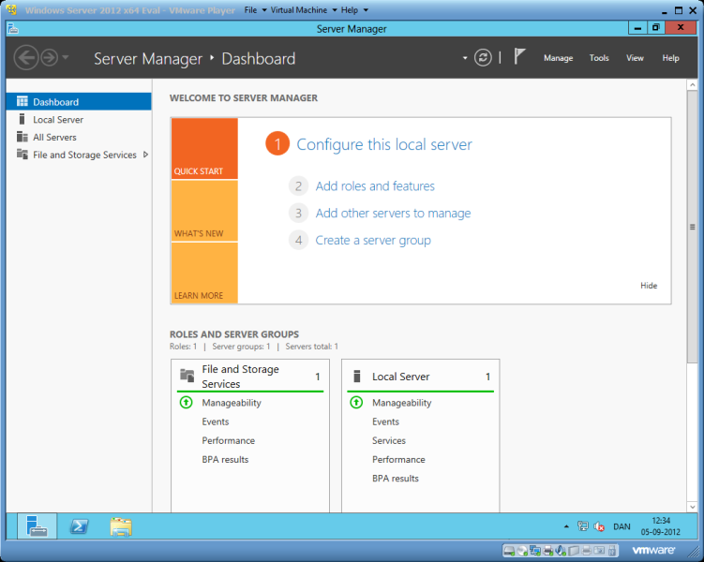This screenshot has width=704, height=562.
Task: Click Local Server Manageability status icon
Action: point(356,403)
